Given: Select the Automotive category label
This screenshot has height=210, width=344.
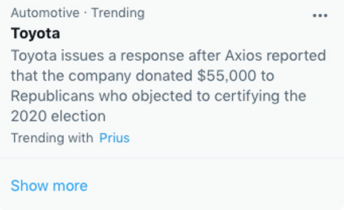Looking at the screenshot, I should (x=45, y=13).
